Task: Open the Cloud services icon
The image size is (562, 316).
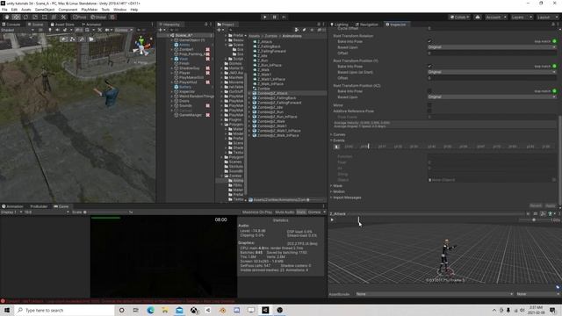Action: coord(478,17)
